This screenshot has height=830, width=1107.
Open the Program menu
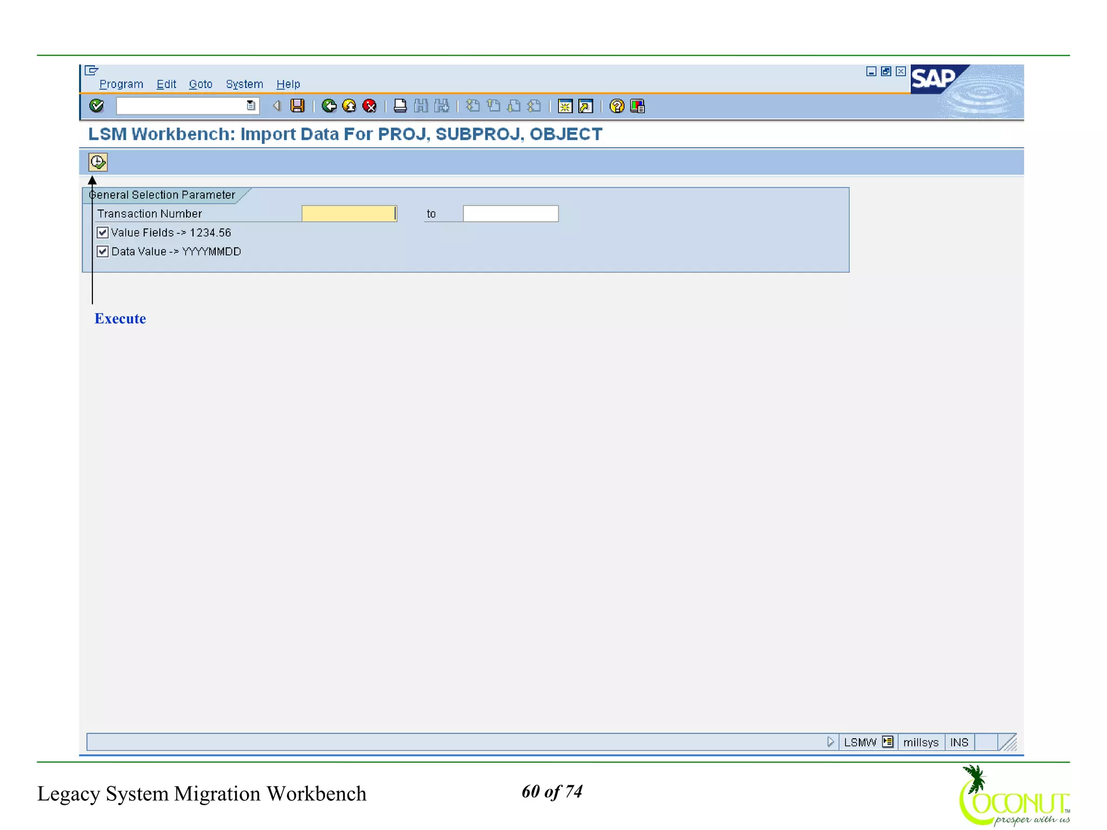click(x=121, y=84)
